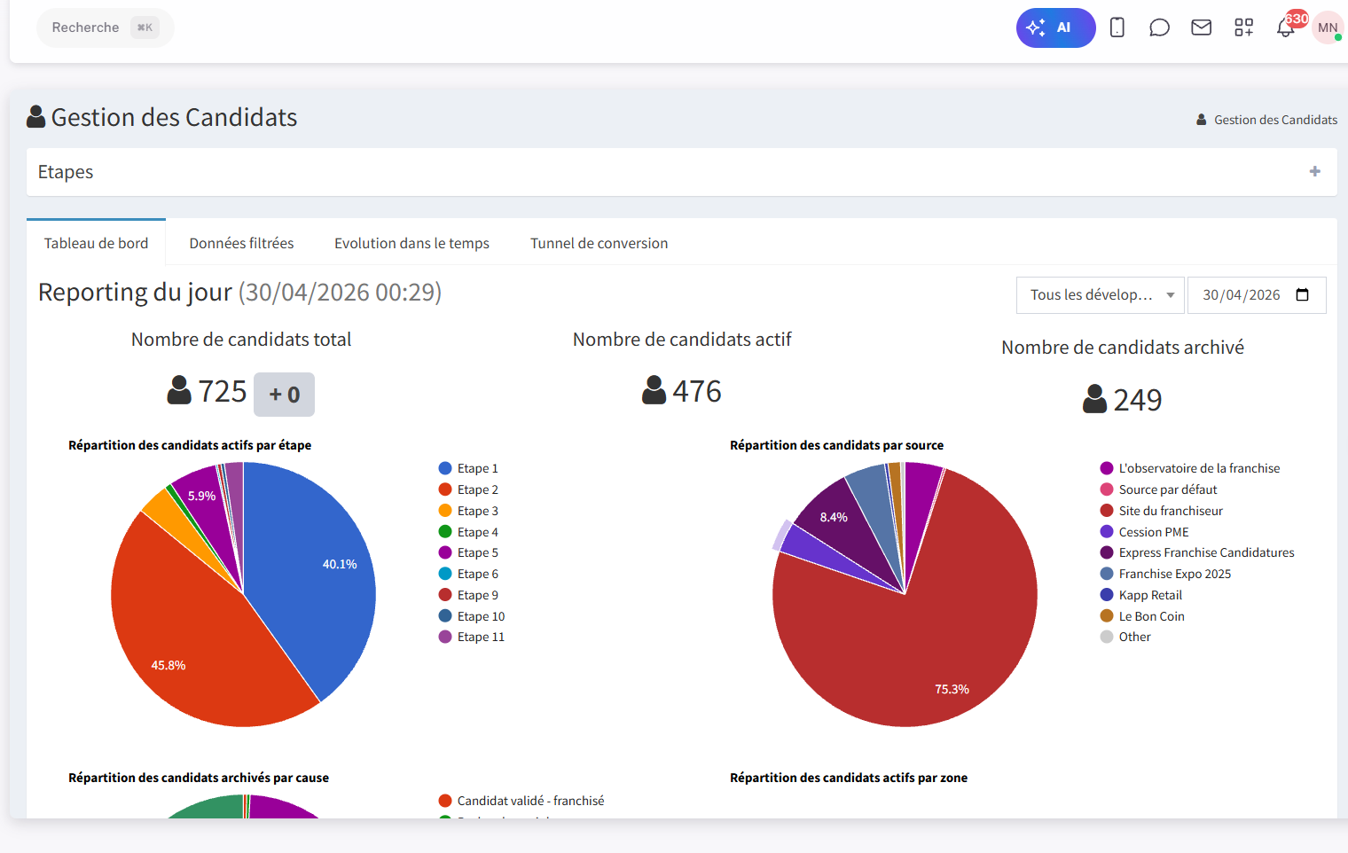Click the Nombre de candidats archivé label

click(1123, 348)
